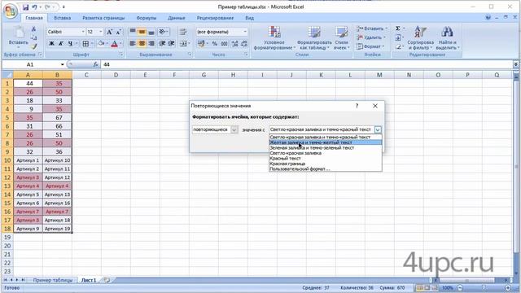
Task: Open the number format (все форматы) dropdown
Action: (x=245, y=32)
